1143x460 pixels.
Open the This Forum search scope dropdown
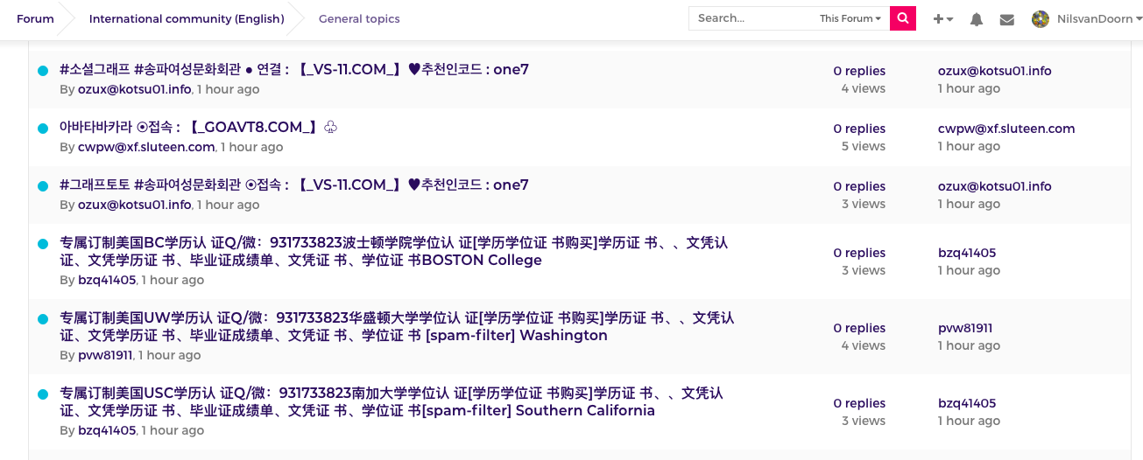850,18
